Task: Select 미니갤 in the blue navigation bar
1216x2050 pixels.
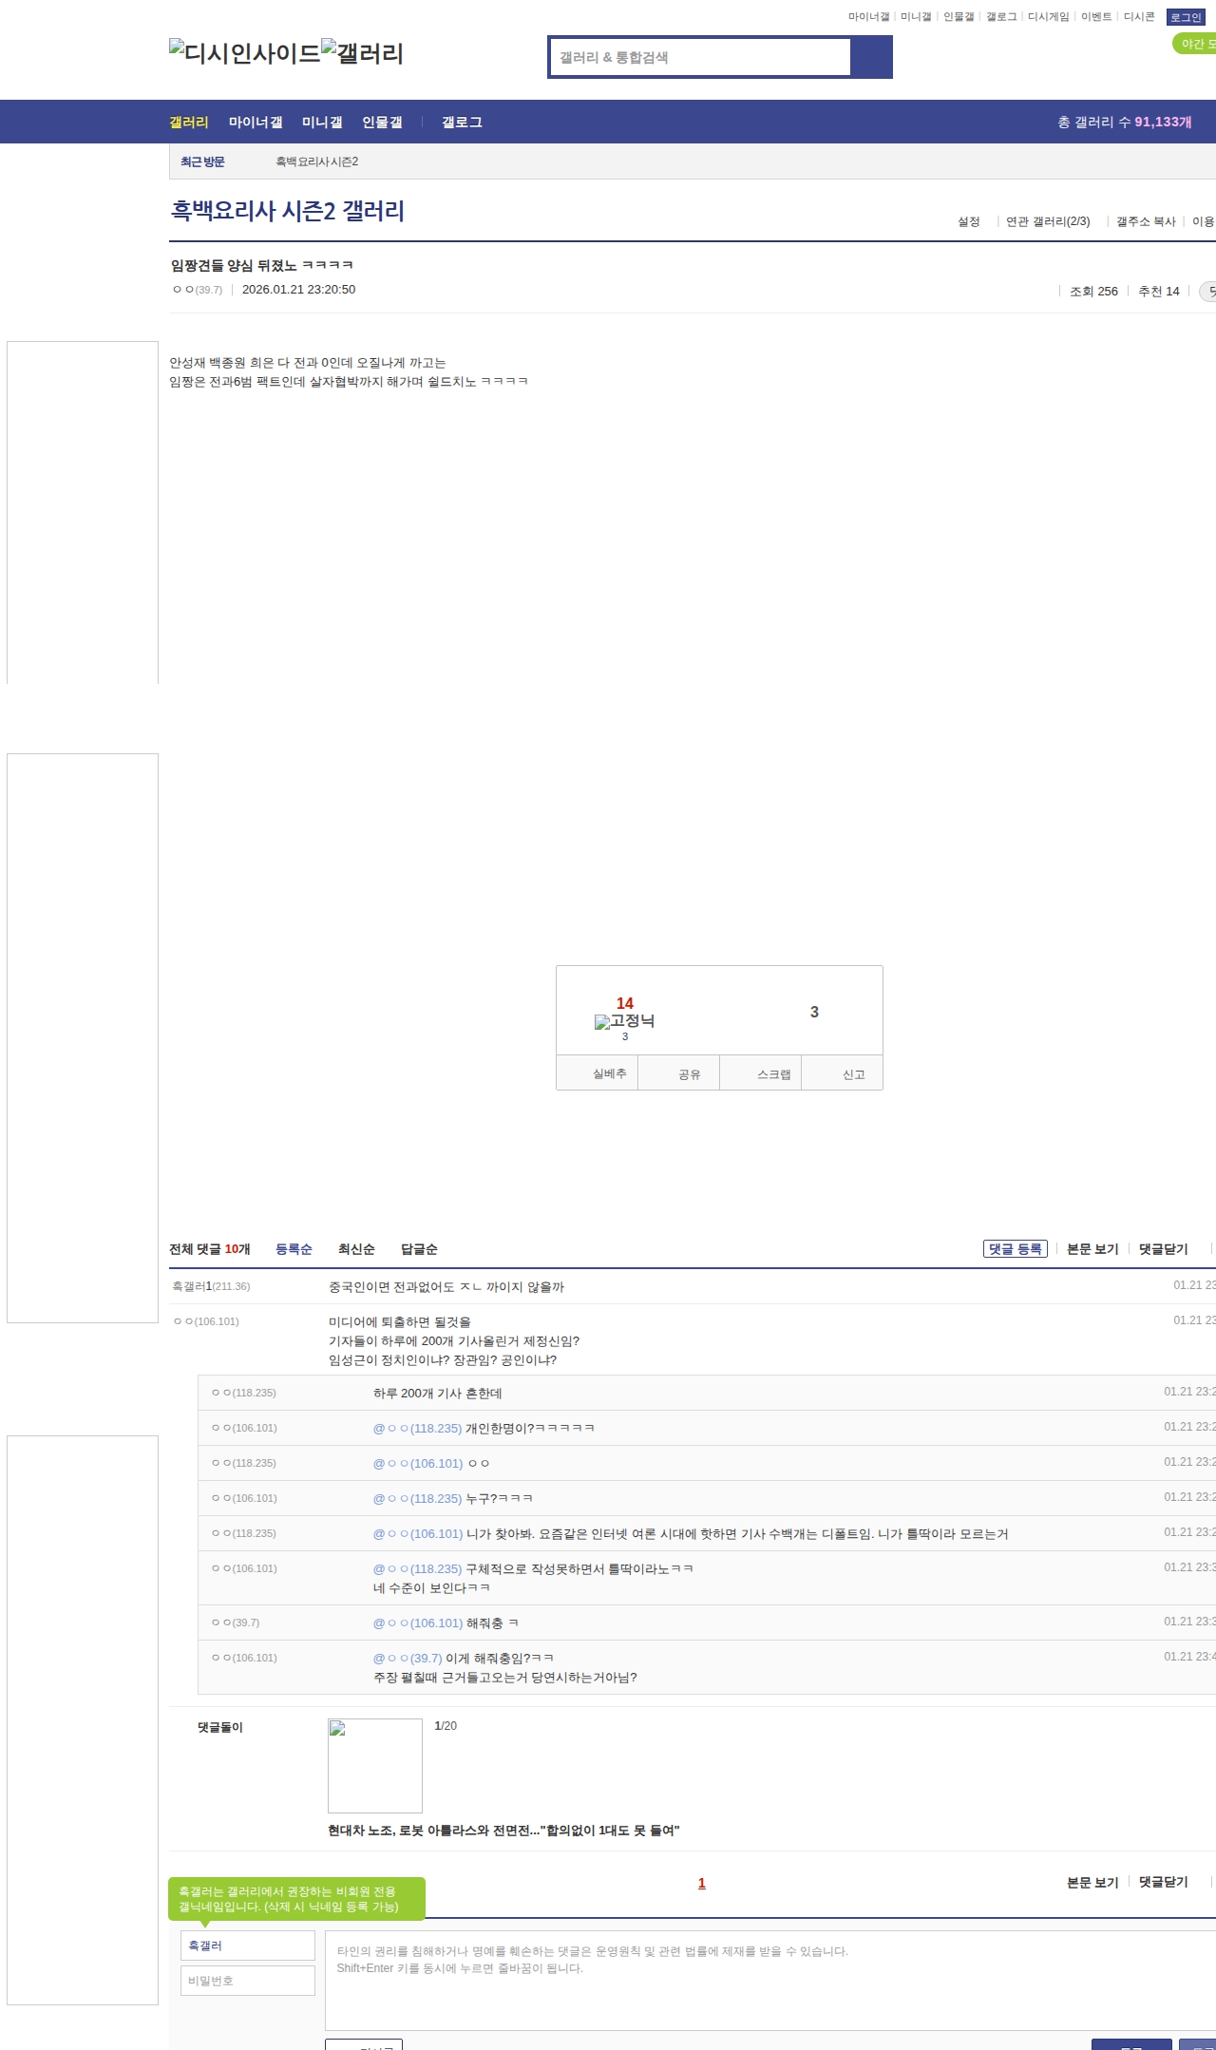Action: pos(322,122)
